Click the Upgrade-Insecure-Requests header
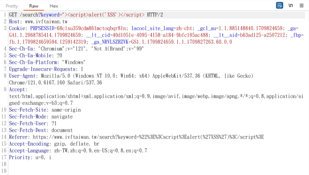 click(x=46, y=69)
